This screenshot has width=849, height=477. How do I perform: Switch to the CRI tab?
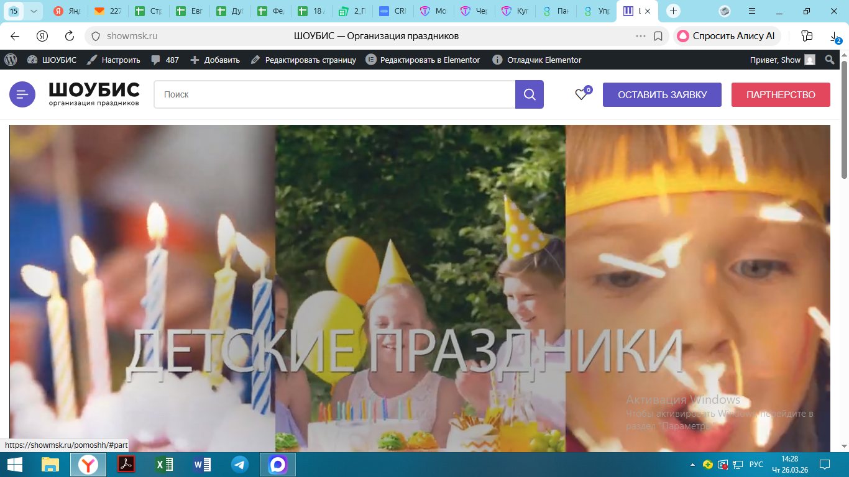[x=393, y=11]
